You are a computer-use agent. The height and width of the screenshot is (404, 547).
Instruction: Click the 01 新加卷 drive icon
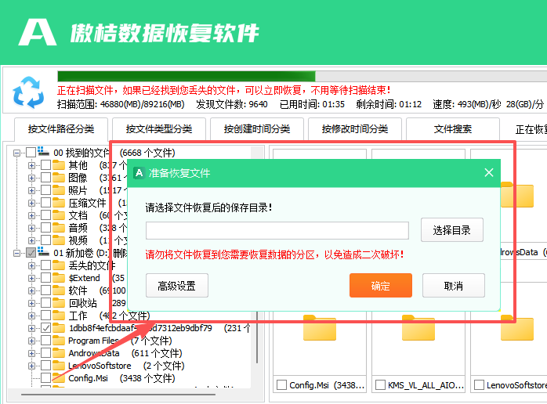tap(45, 253)
